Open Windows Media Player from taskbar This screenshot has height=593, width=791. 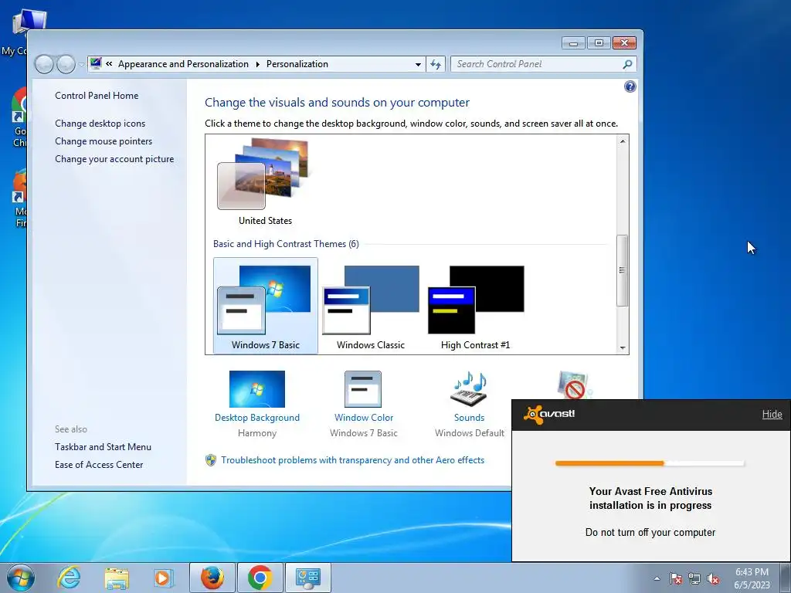tap(163, 578)
